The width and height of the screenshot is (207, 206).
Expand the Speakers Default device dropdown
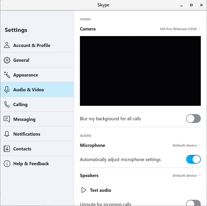coord(187,176)
